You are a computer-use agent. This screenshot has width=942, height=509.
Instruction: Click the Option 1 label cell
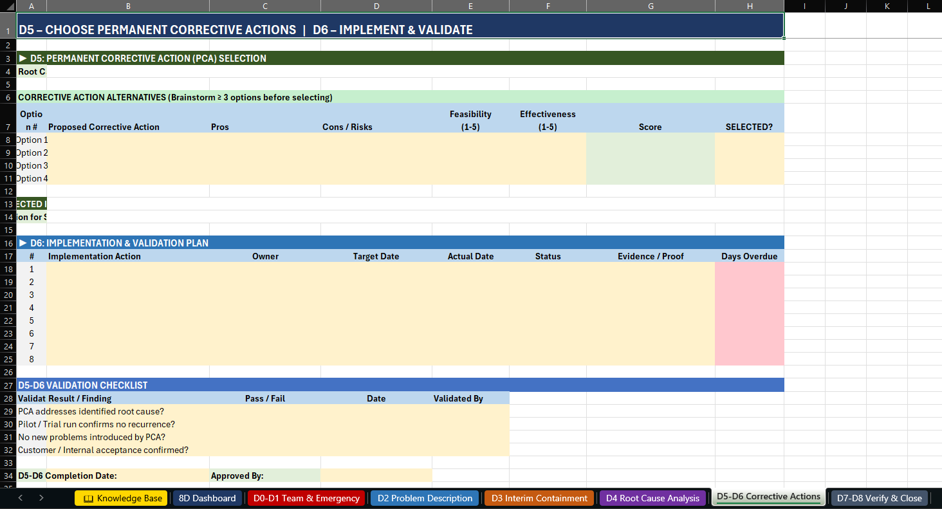31,140
